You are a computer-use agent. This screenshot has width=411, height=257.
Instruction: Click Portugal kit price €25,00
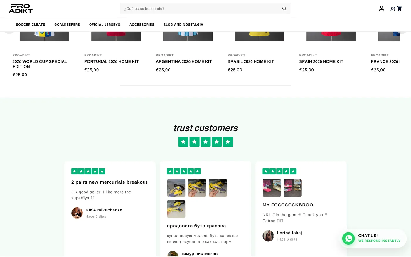pos(92,70)
